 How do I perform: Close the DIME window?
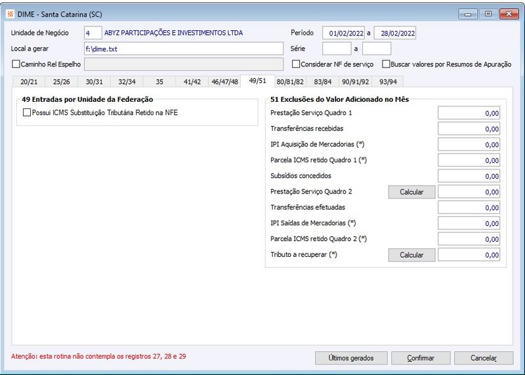(x=509, y=14)
